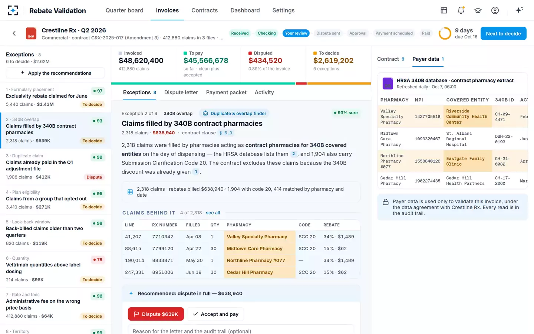This screenshot has width=534, height=334.
Task: Select the Back-billed claims exception
Action: [x=55, y=233]
